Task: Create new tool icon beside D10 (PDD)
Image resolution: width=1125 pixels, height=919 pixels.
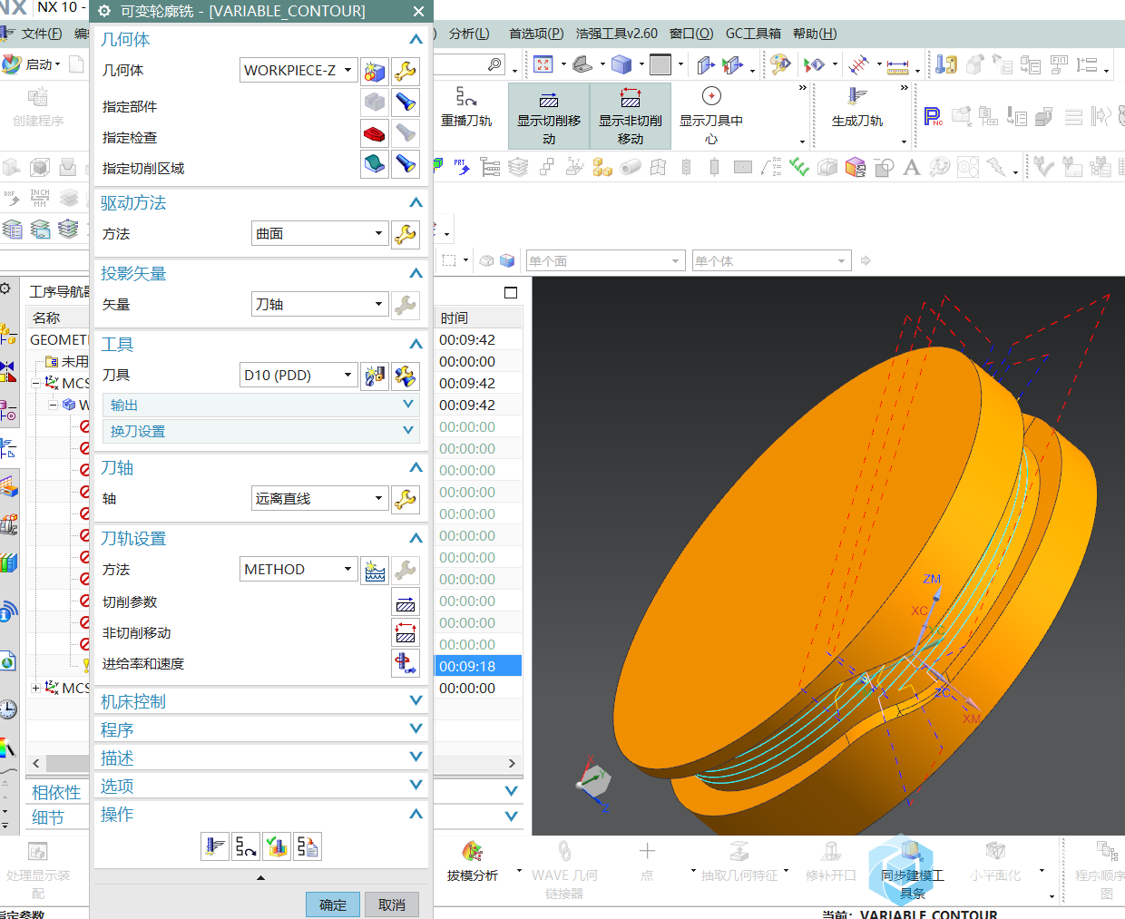Action: [x=375, y=376]
